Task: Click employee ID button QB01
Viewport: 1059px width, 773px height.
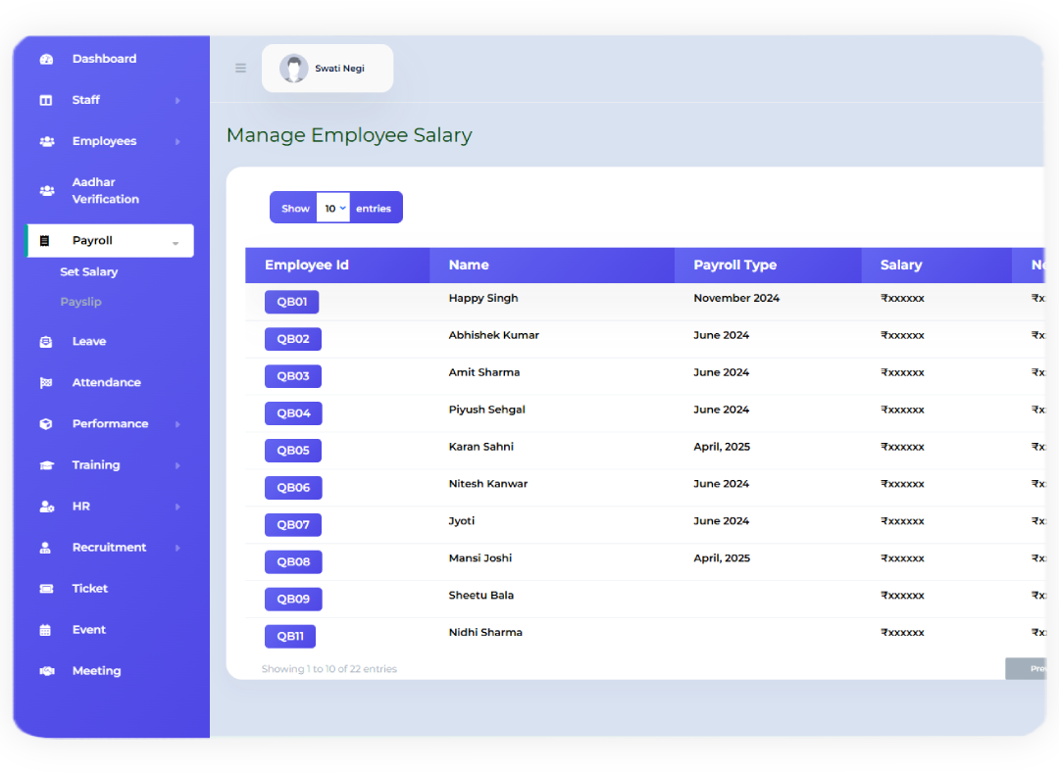Action: point(291,302)
